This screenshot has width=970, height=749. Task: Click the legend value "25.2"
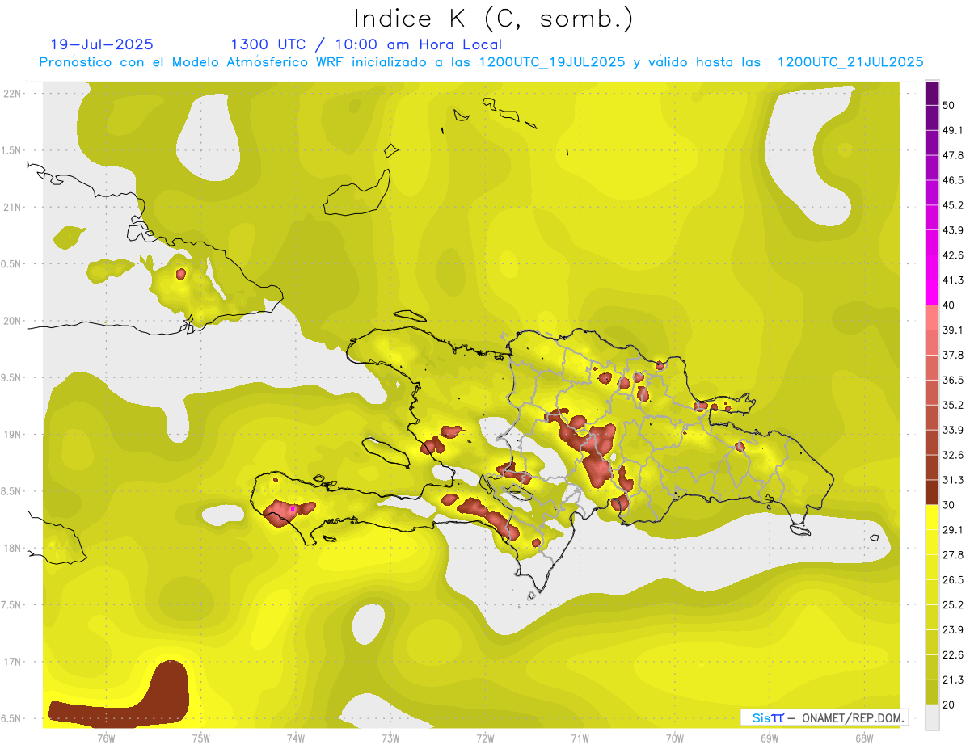point(954,604)
